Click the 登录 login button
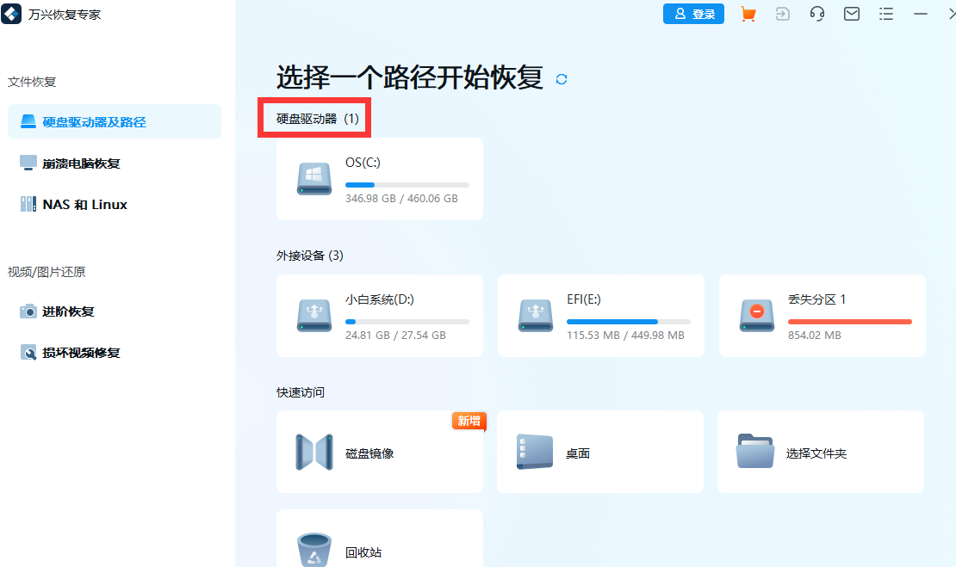 coord(693,14)
